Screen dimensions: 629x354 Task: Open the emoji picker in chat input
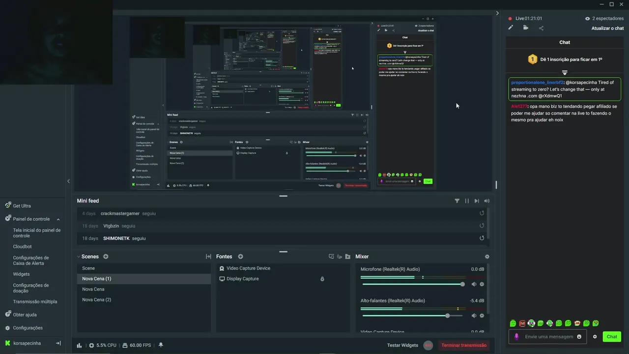pos(579,337)
